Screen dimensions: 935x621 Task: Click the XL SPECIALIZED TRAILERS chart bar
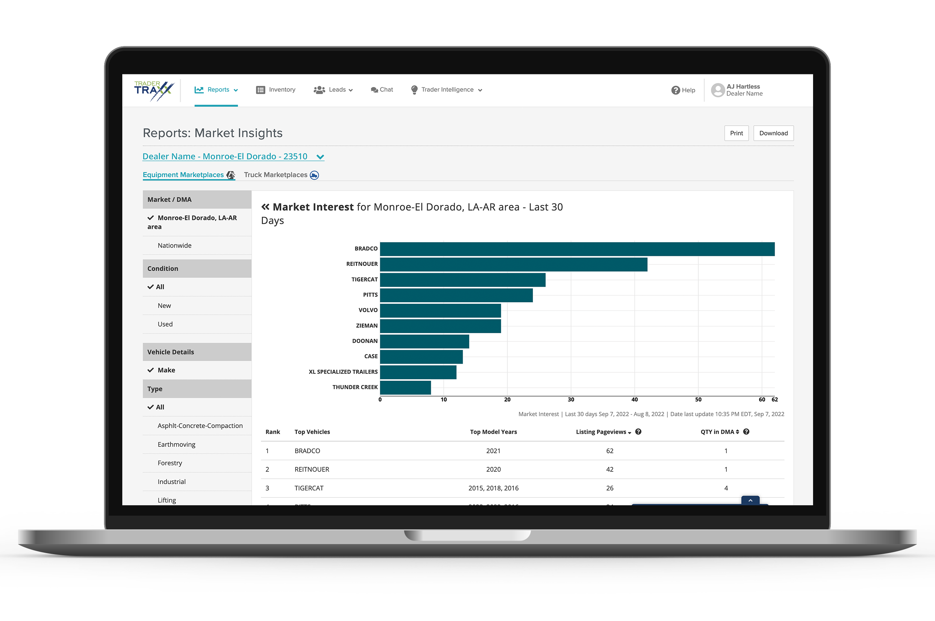[418, 372]
